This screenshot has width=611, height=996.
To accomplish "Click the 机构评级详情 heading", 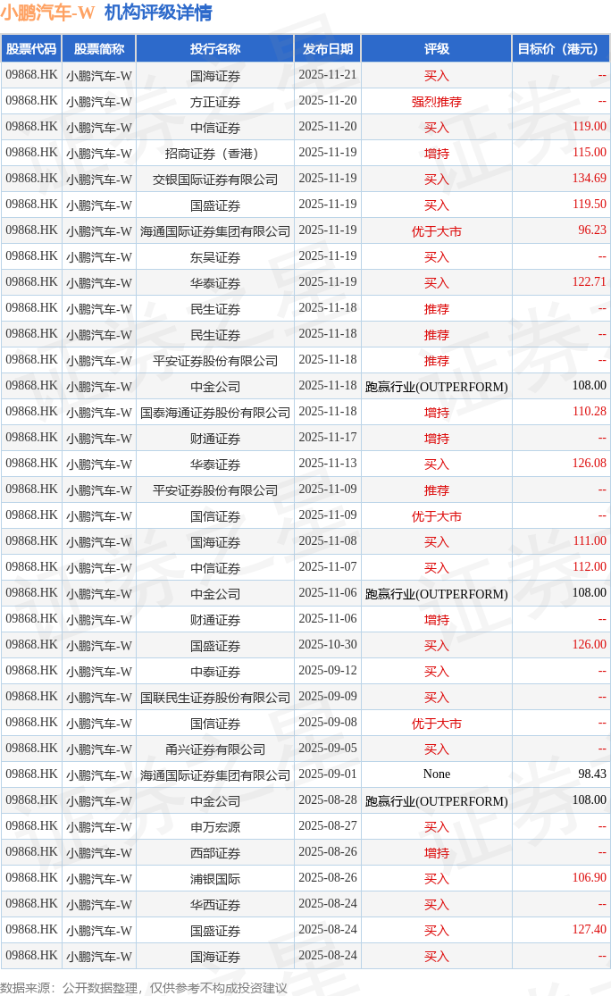I will pyautogui.click(x=158, y=13).
